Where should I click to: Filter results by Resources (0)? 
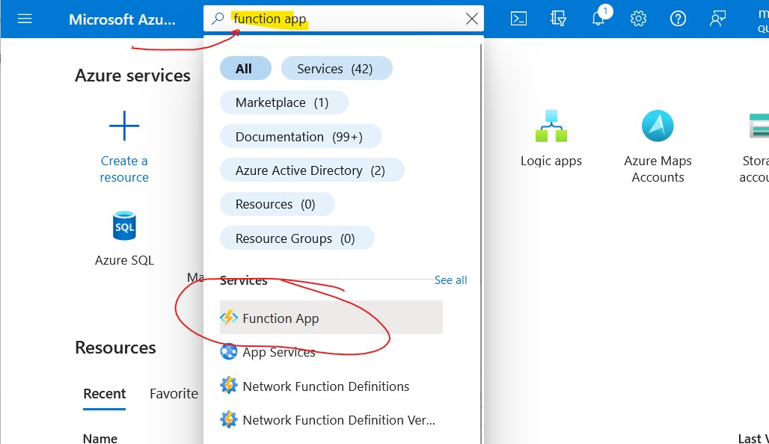(277, 204)
